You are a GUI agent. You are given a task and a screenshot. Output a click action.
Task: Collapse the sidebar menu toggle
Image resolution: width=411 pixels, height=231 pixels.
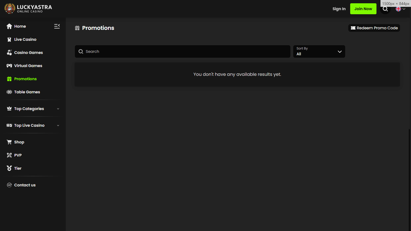[x=57, y=26]
